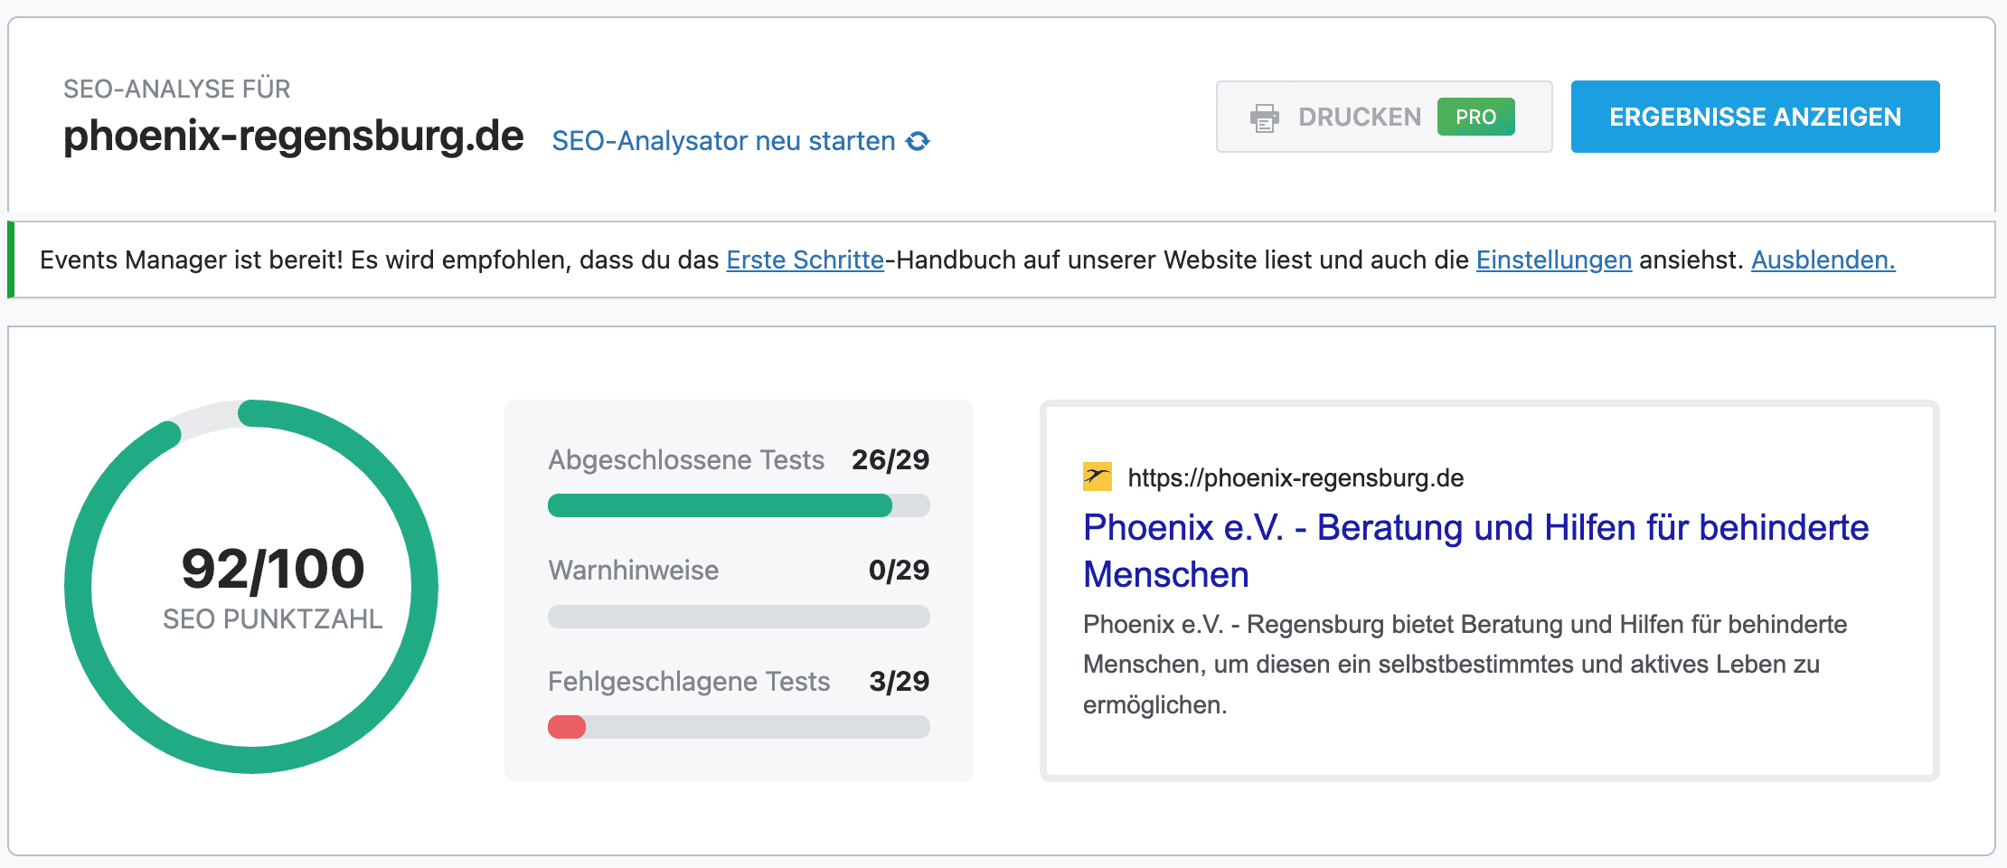Click the printer icon in Drucken button
The image size is (2007, 868).
point(1264,118)
